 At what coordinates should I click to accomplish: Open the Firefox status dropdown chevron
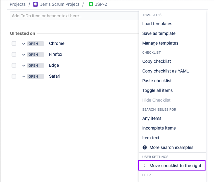23,55
